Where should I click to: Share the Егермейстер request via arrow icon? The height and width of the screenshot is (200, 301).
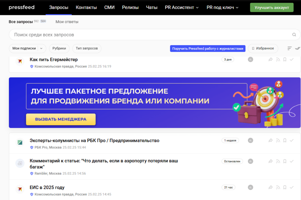(x=270, y=59)
